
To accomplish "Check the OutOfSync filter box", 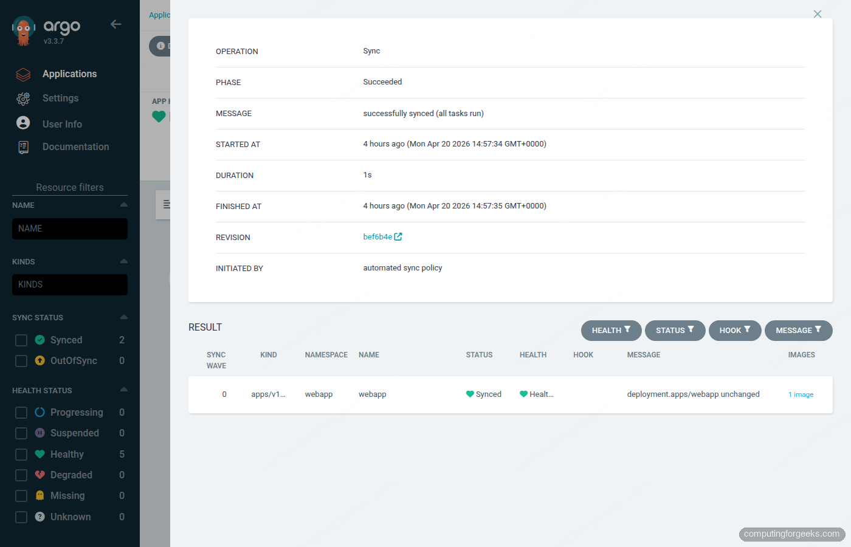I will tap(21, 361).
